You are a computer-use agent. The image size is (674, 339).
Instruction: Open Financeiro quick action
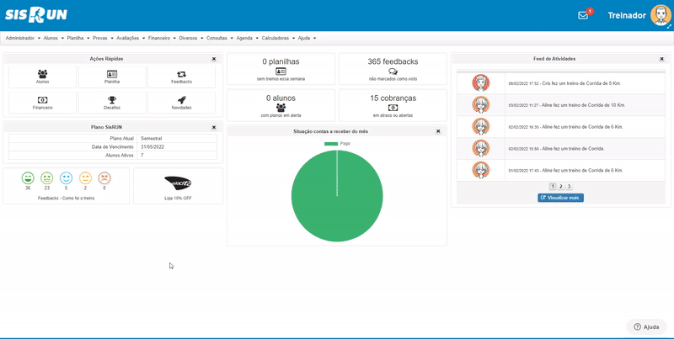[x=43, y=103]
